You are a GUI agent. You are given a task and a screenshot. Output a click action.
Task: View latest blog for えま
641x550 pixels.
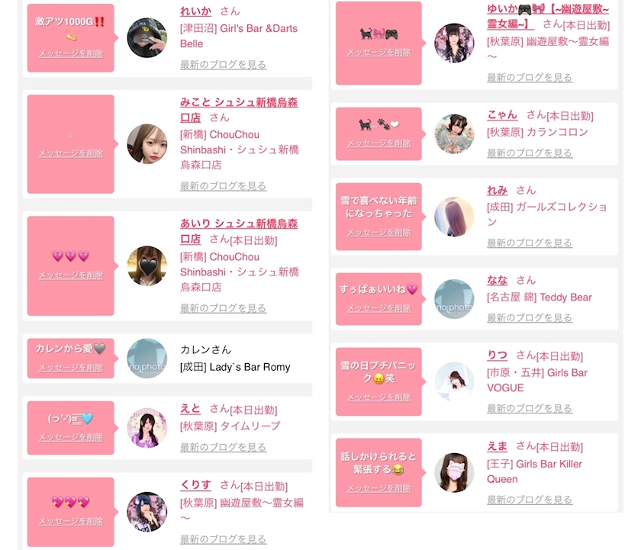click(530, 500)
